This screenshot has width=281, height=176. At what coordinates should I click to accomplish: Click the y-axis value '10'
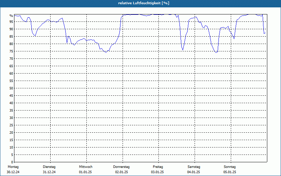click(11, 147)
